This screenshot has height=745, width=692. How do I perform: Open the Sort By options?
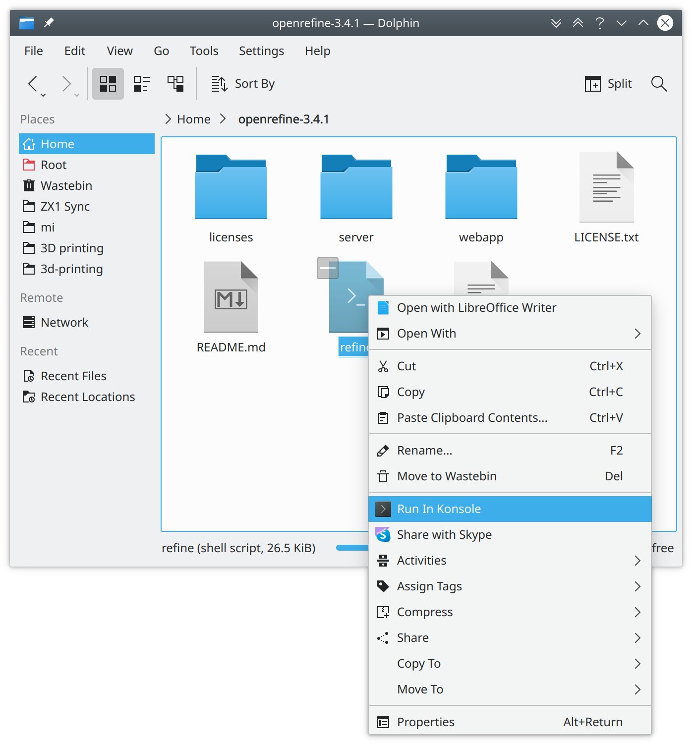(x=243, y=83)
